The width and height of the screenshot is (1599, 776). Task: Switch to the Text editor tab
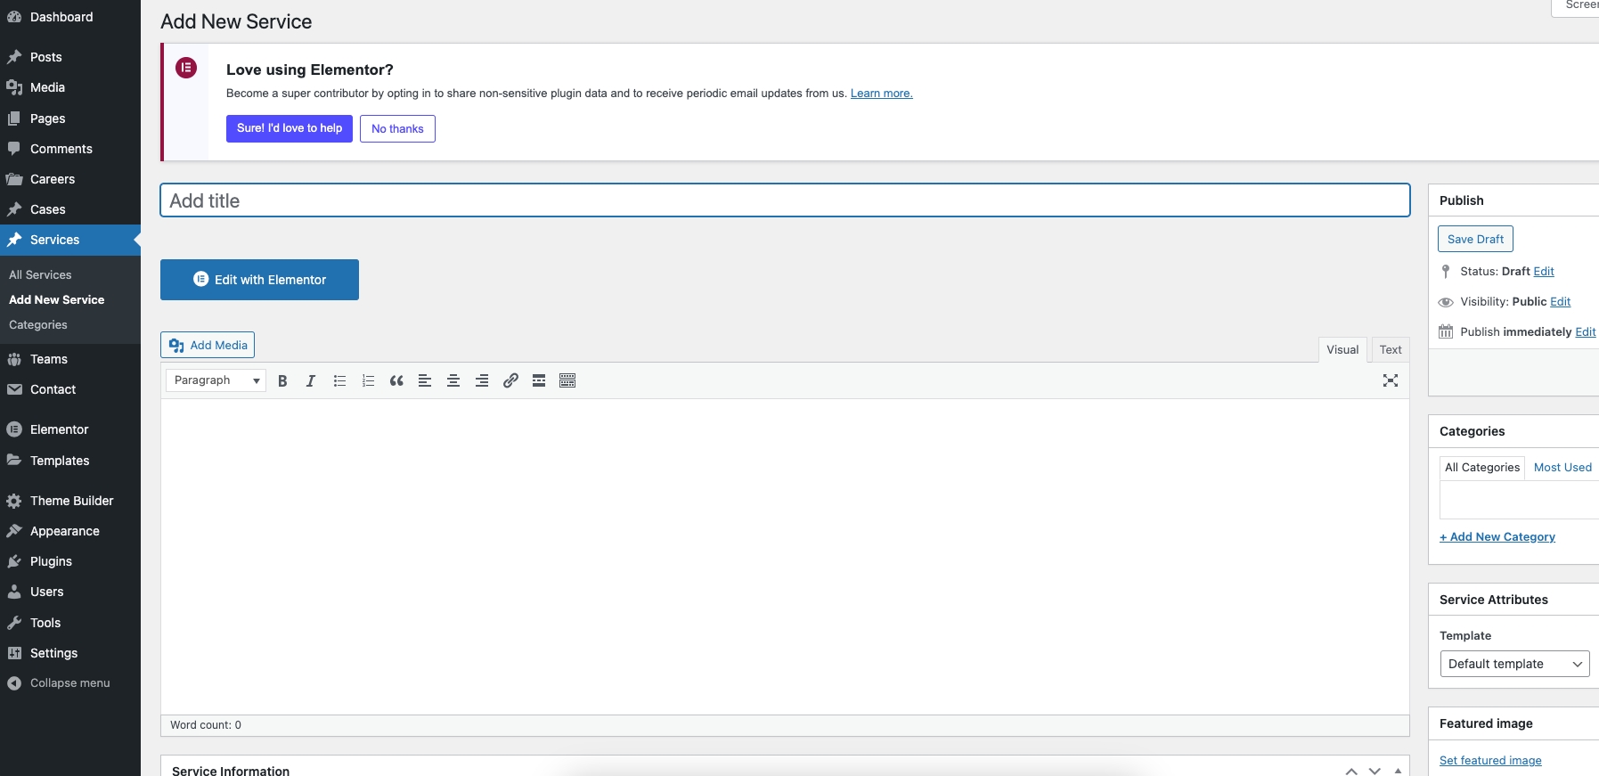[x=1390, y=350]
